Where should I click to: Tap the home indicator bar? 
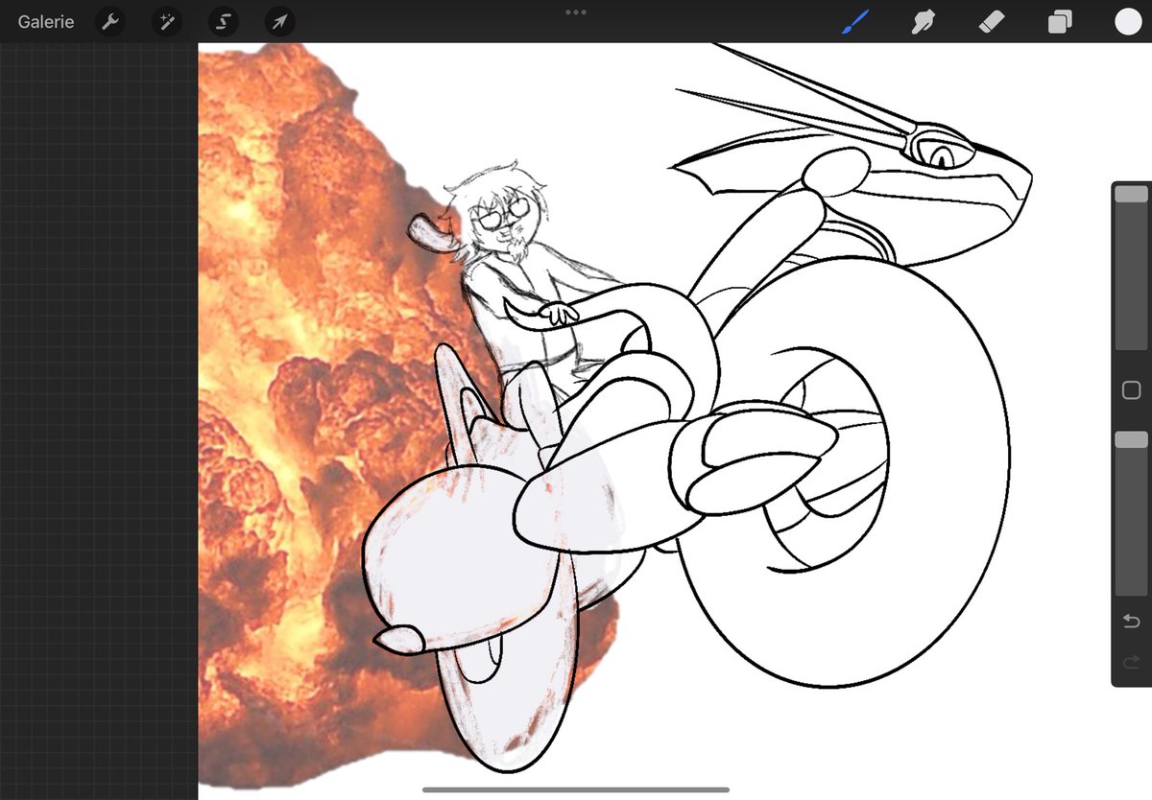(576, 790)
